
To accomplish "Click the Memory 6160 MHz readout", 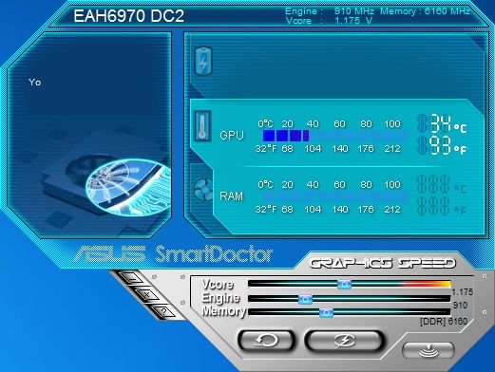I will 425,11.
